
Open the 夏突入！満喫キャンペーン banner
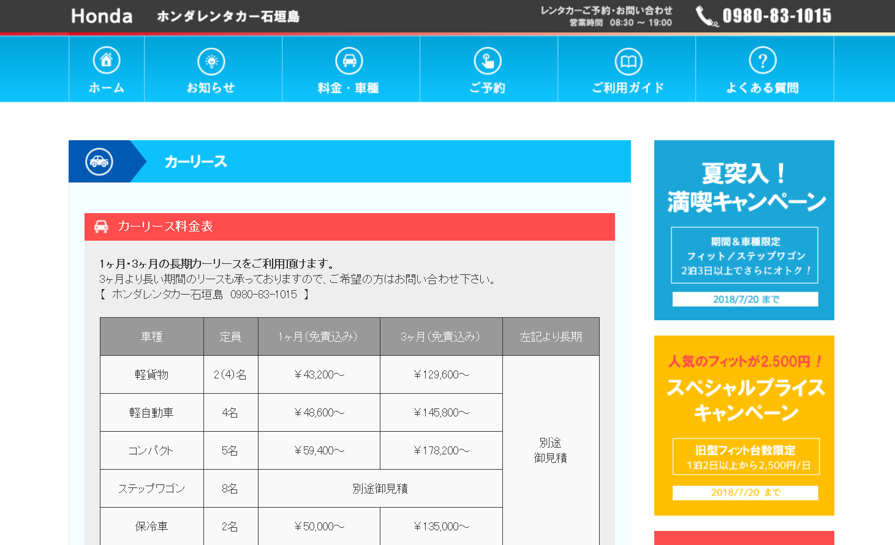coord(744,230)
